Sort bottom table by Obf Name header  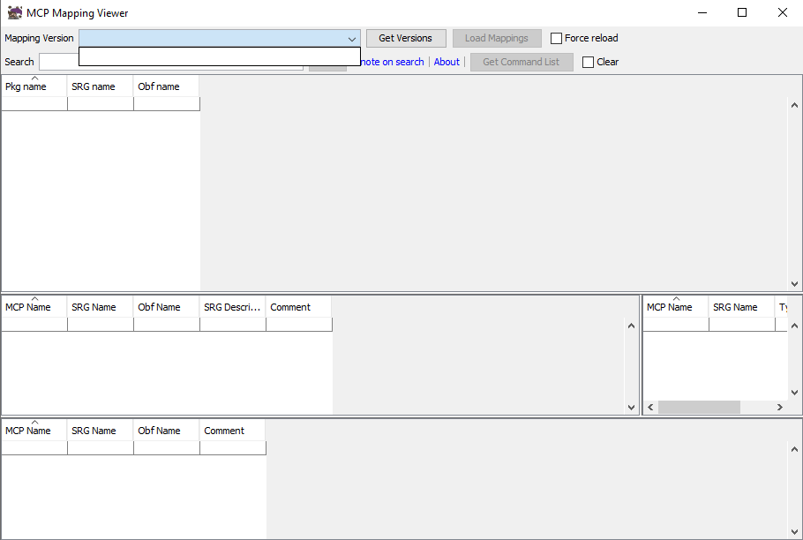(x=166, y=431)
